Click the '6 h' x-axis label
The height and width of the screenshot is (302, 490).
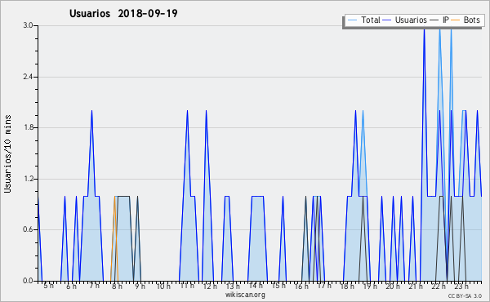(71, 286)
